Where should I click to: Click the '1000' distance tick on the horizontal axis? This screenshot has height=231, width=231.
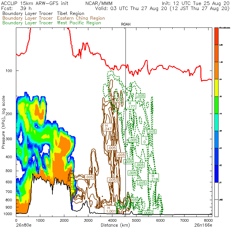click(40, 220)
